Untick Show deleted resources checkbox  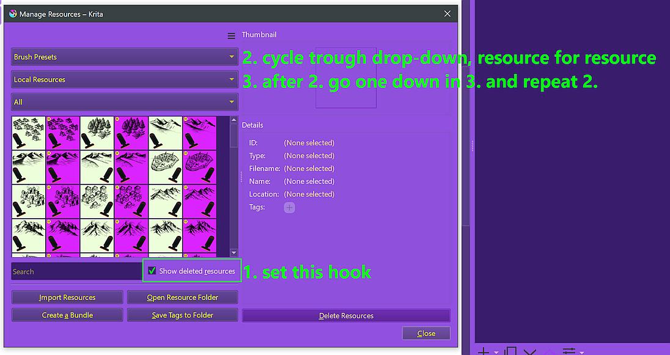[x=152, y=271]
